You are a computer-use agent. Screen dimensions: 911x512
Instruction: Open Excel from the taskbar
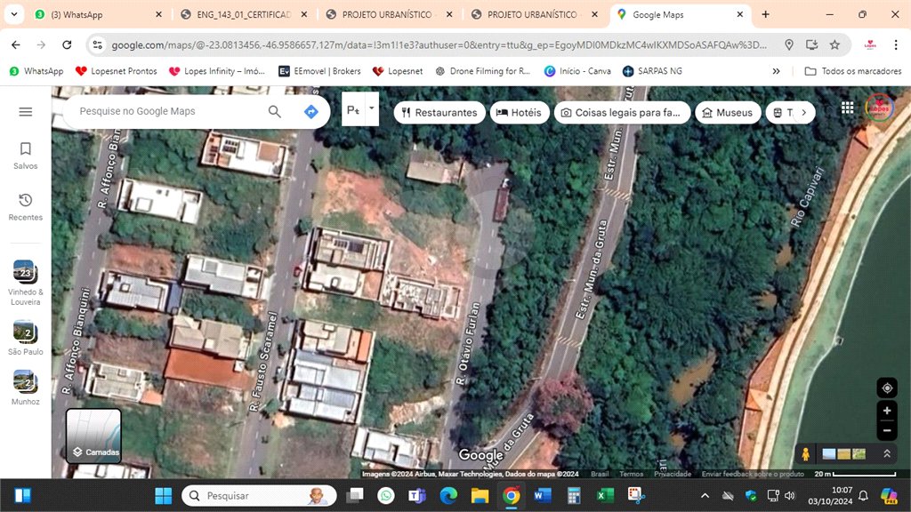click(x=605, y=496)
